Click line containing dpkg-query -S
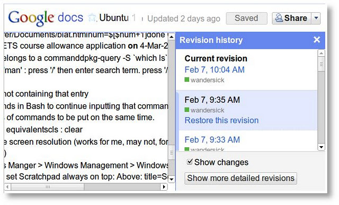This screenshot has width=339, height=205. click(86, 58)
